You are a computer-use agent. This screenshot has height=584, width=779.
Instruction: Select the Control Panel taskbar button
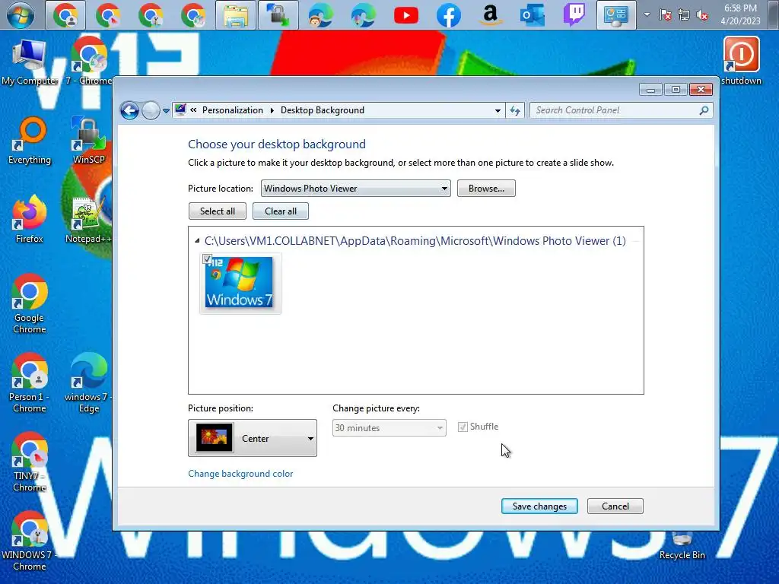616,15
